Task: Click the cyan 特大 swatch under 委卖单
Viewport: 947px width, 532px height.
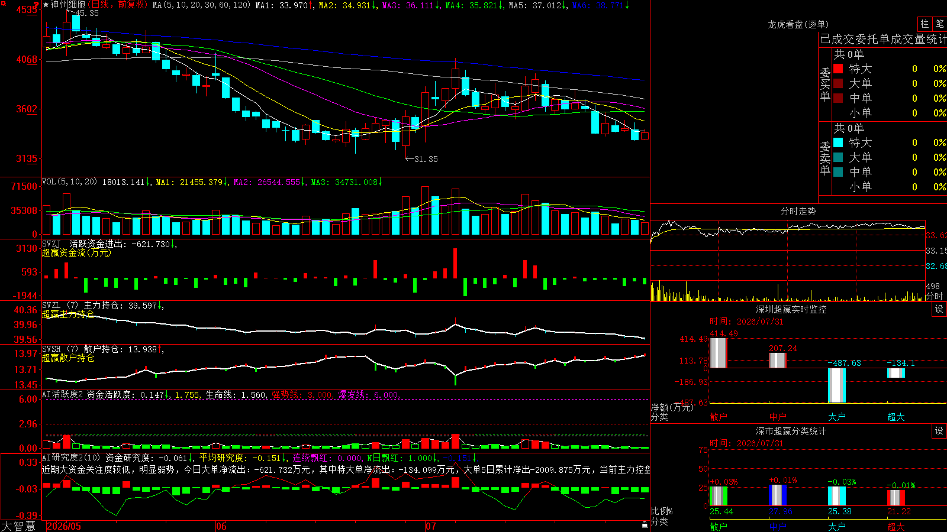Action: 838,142
